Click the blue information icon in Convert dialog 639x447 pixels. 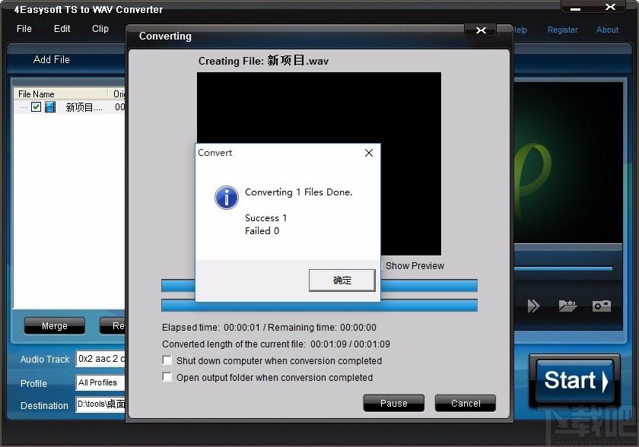227,198
